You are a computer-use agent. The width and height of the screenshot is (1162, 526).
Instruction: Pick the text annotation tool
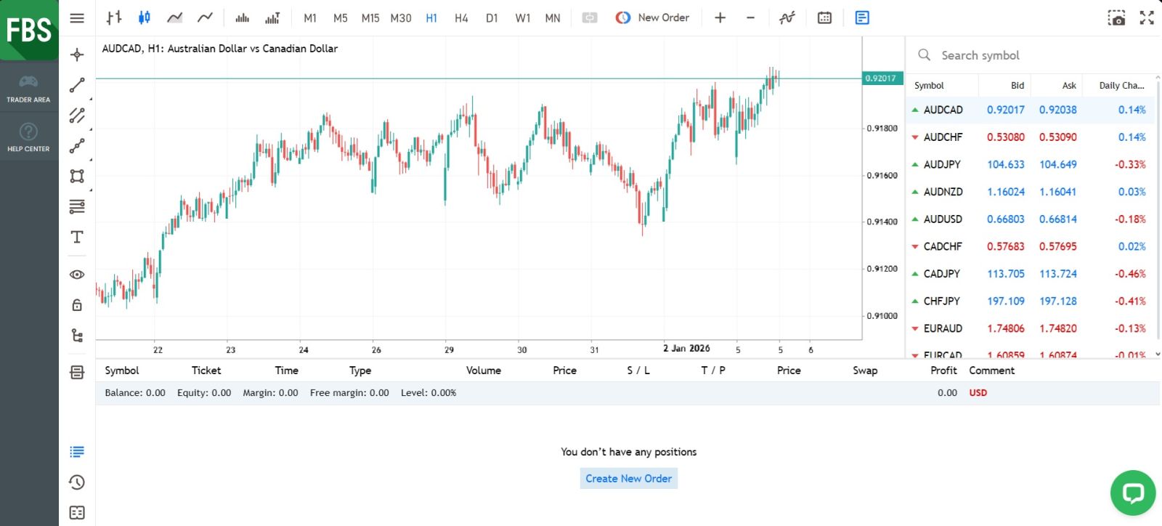(x=77, y=238)
